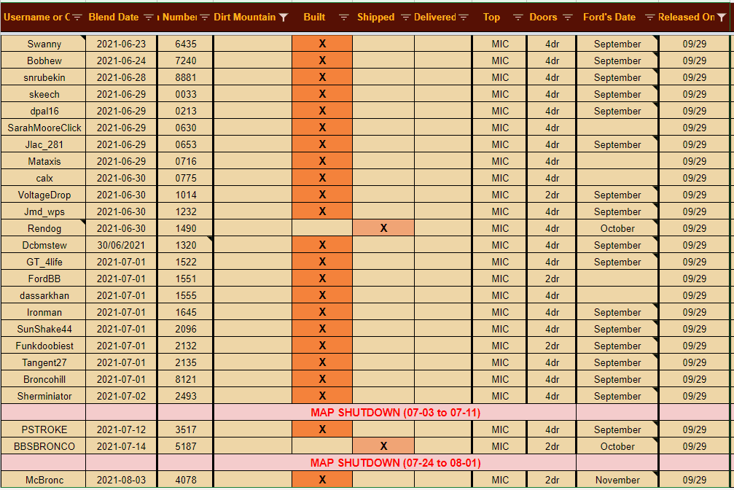Screen dimensions: 734x490
Task: Select number cell 7240
Action: point(185,61)
